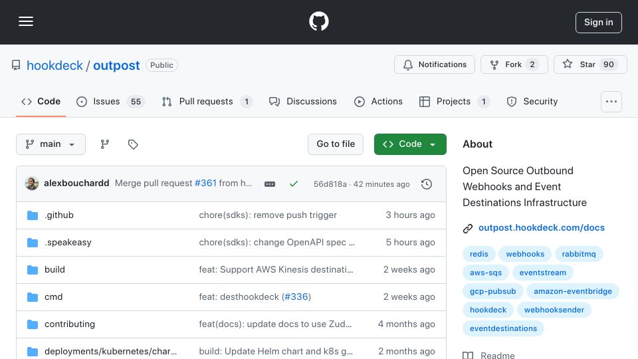638x359 pixels.
Task: Click the '3 hours ago' timestamp
Action: coord(410,215)
